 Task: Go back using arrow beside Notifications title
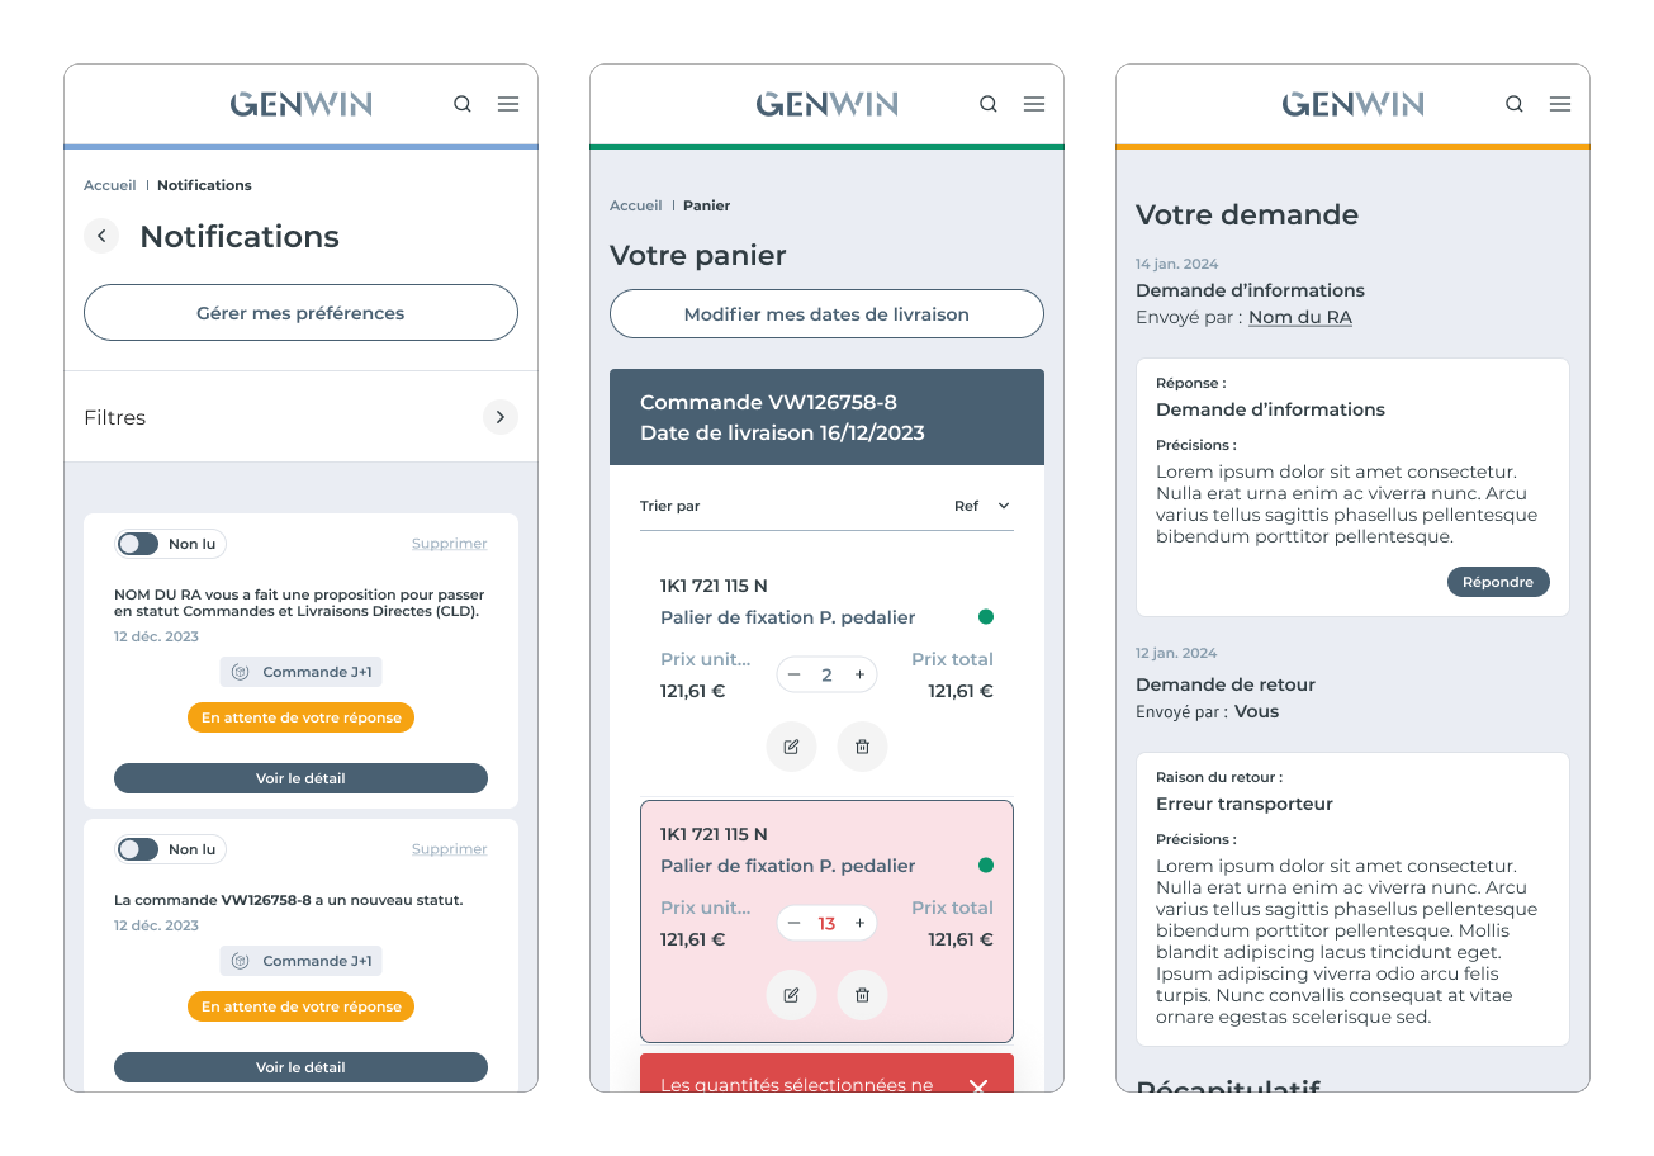tap(101, 236)
